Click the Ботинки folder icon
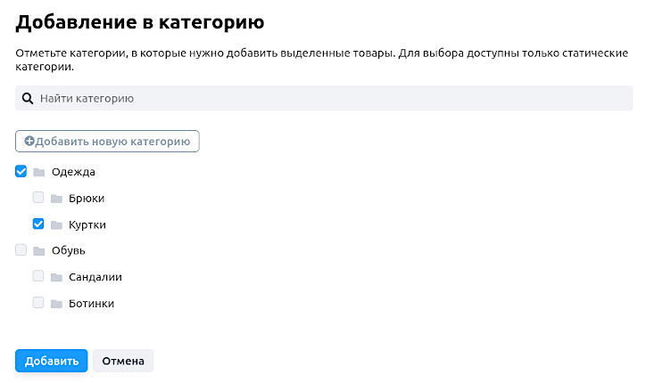Image resolution: width=646 pixels, height=383 pixels. (x=56, y=304)
